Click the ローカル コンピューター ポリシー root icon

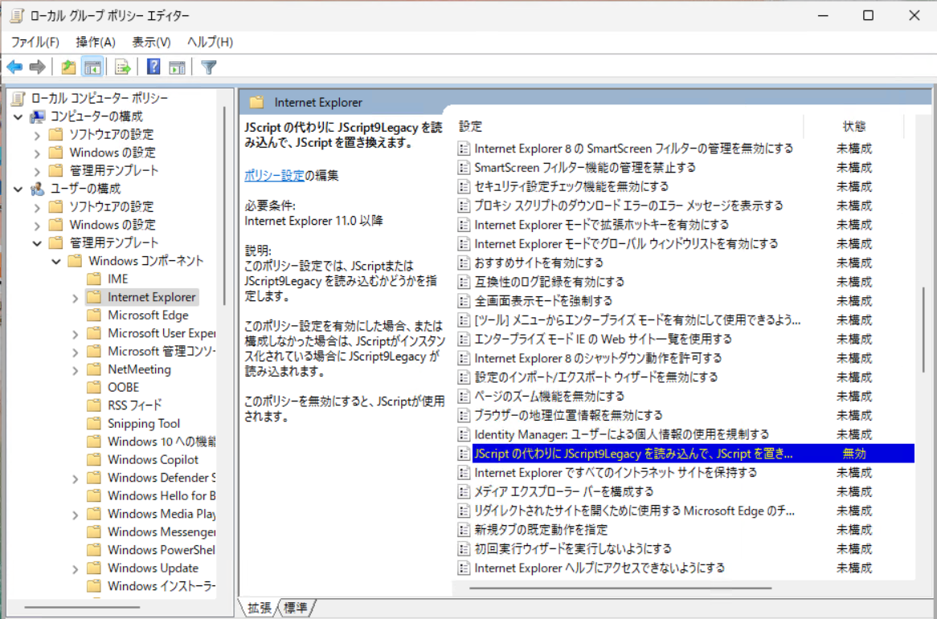(x=18, y=98)
